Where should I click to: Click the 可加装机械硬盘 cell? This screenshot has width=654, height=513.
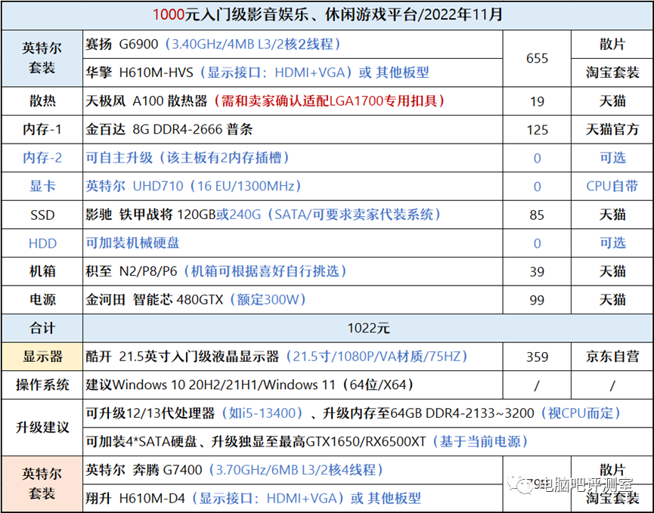pyautogui.click(x=293, y=243)
